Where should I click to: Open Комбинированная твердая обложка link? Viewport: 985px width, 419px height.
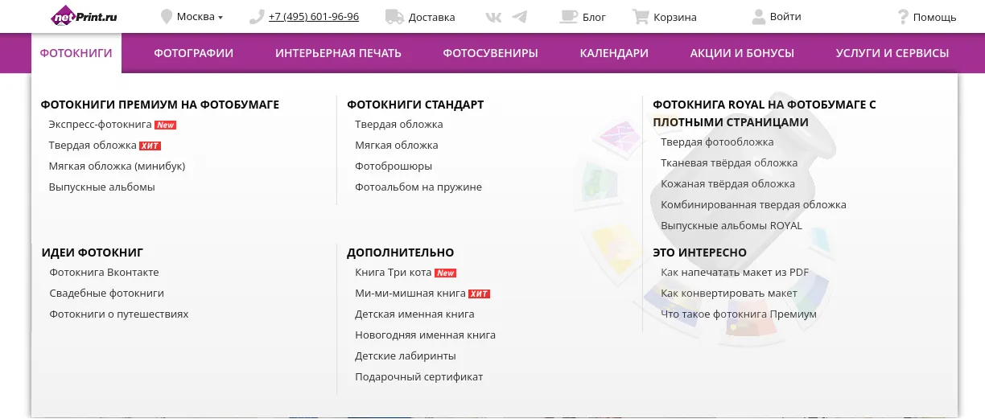point(753,205)
